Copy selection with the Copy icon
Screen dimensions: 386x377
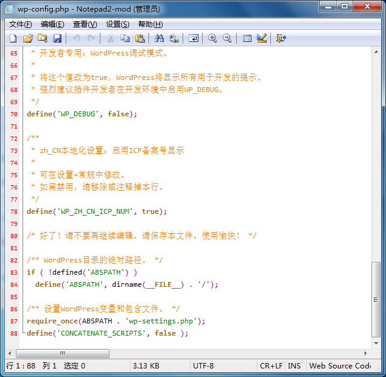coord(125,38)
